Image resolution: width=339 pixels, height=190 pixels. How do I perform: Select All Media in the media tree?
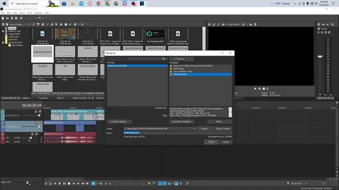click(12, 28)
